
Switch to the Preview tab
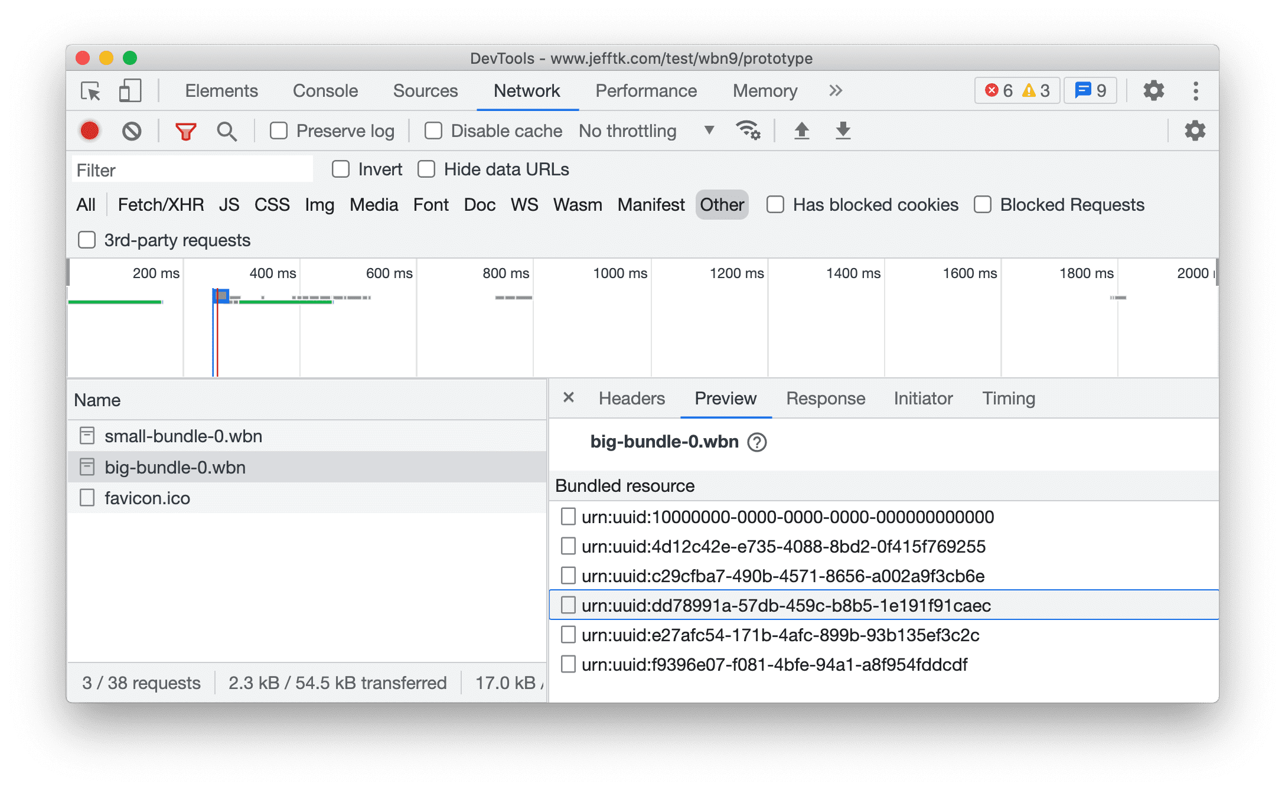pos(725,397)
